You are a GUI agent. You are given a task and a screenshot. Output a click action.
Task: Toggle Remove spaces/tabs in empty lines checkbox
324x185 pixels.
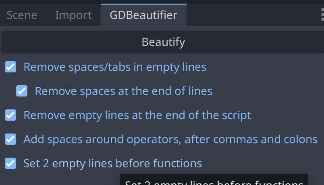click(x=10, y=67)
